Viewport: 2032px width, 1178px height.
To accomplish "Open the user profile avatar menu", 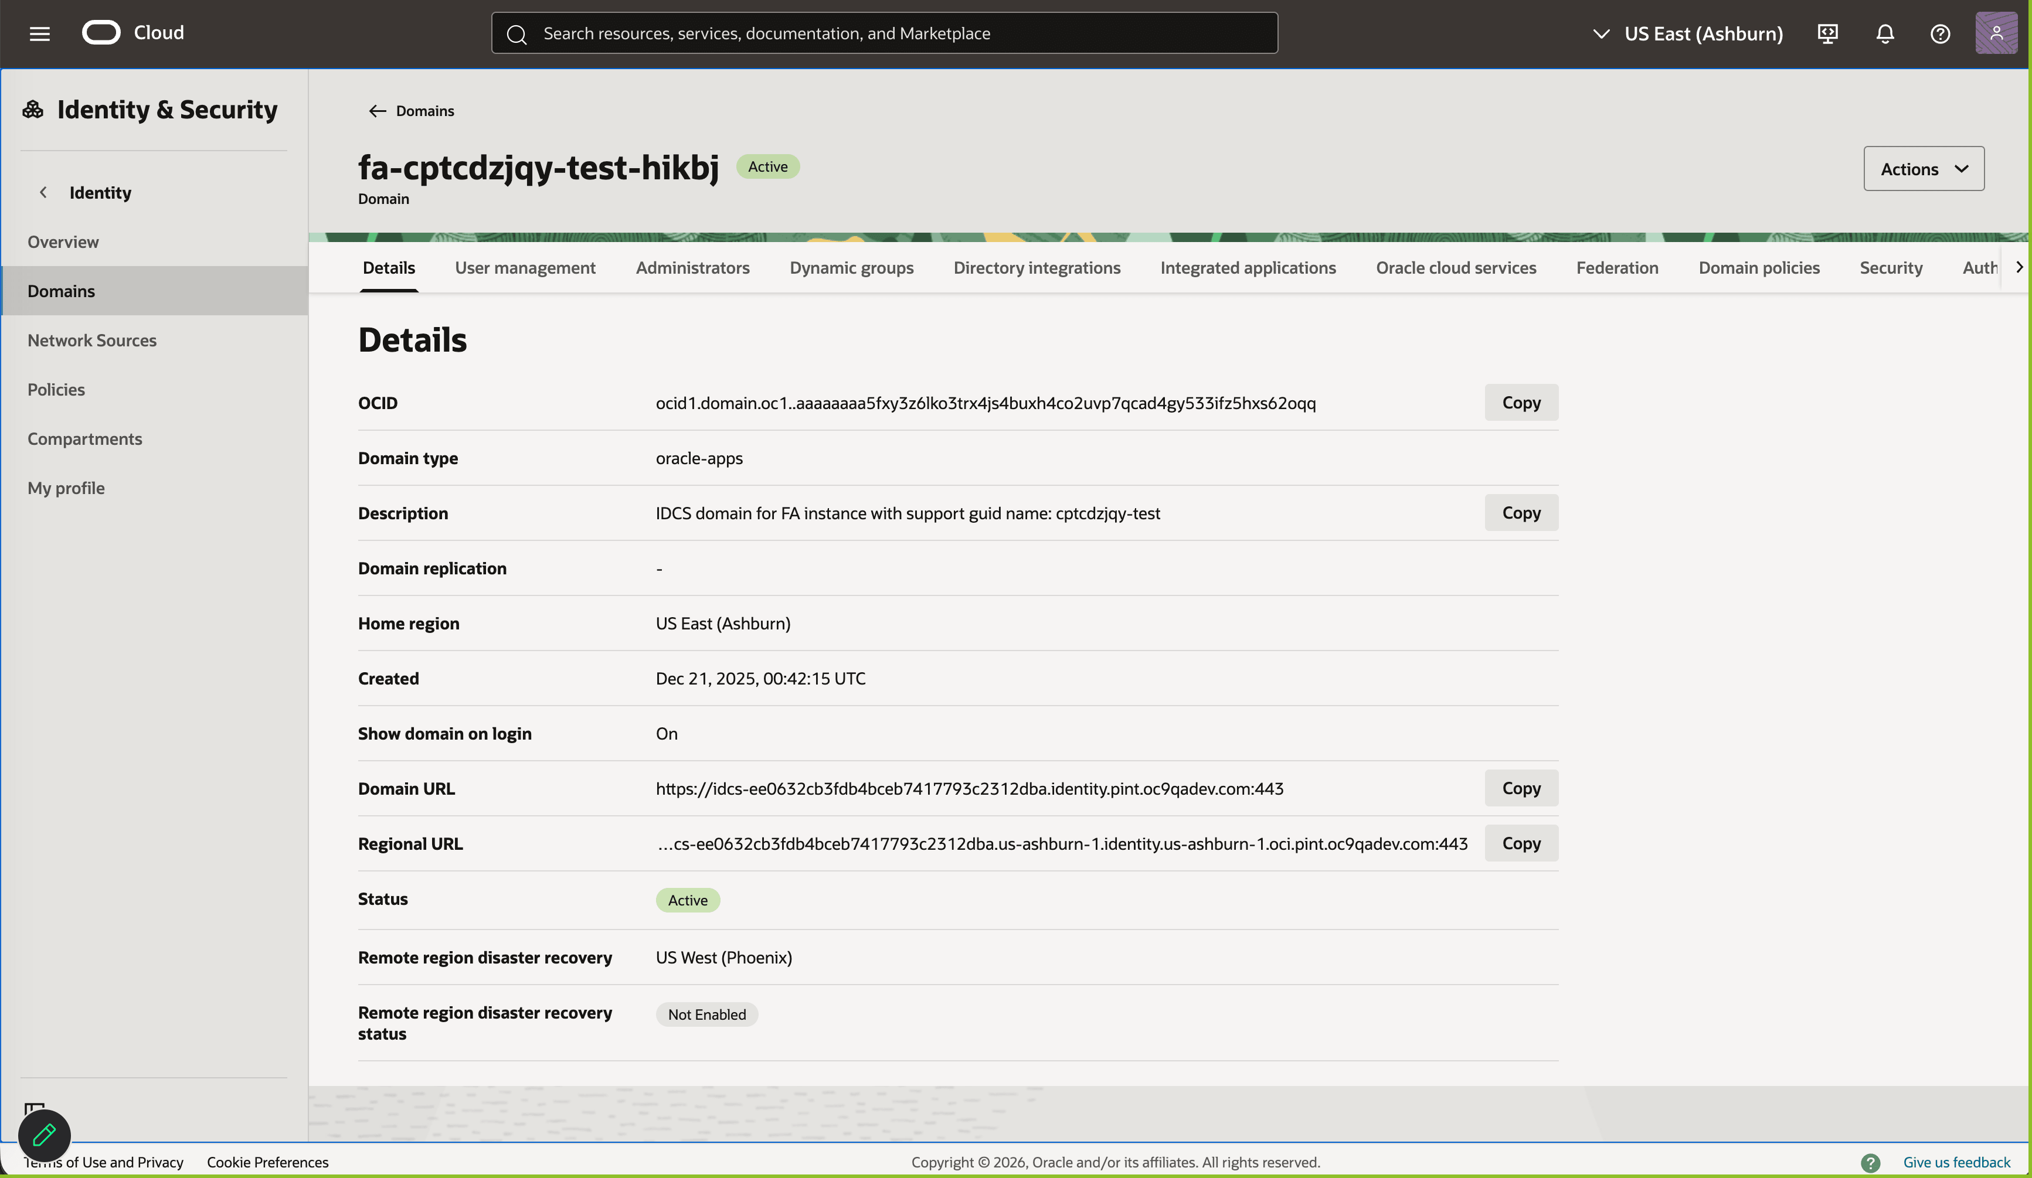I will coord(1996,33).
